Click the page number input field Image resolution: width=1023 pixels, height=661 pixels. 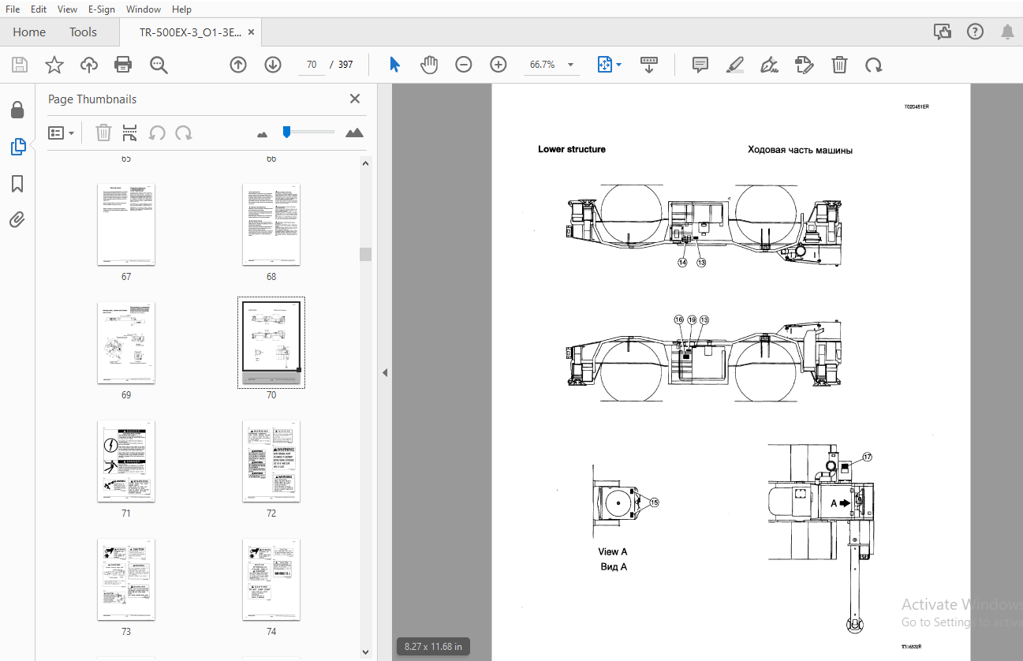(x=312, y=65)
